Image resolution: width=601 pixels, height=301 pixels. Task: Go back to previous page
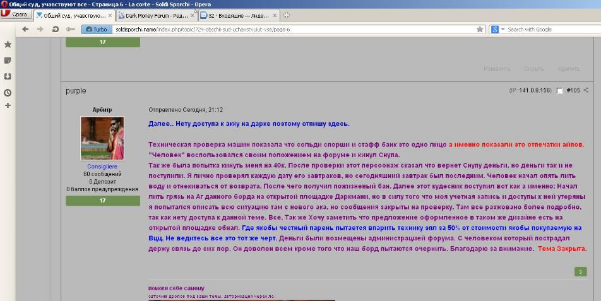point(25,29)
